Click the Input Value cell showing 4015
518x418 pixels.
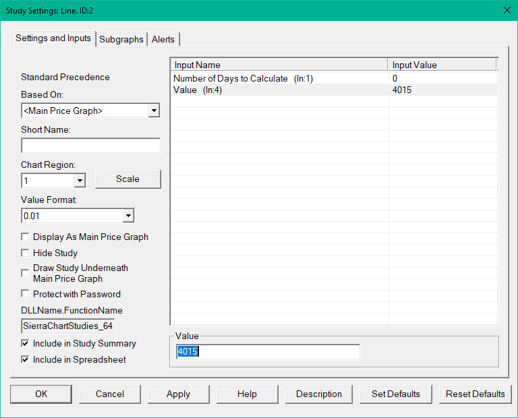443,90
